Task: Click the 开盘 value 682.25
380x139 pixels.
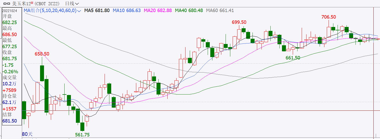Action: click(10, 23)
